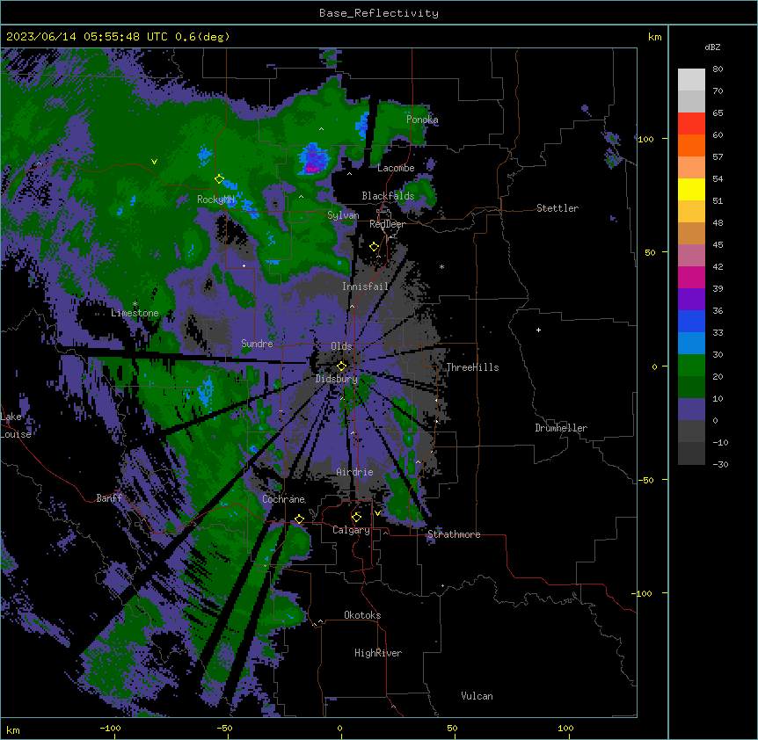Click the Sundre label
Screen dimensions: 758x740
click(x=257, y=344)
